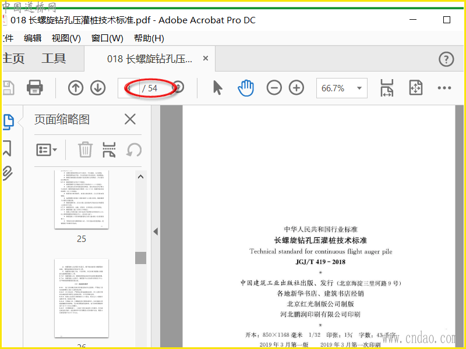Click the Save file icon
This screenshot has width=466, height=349.
(x=8, y=88)
